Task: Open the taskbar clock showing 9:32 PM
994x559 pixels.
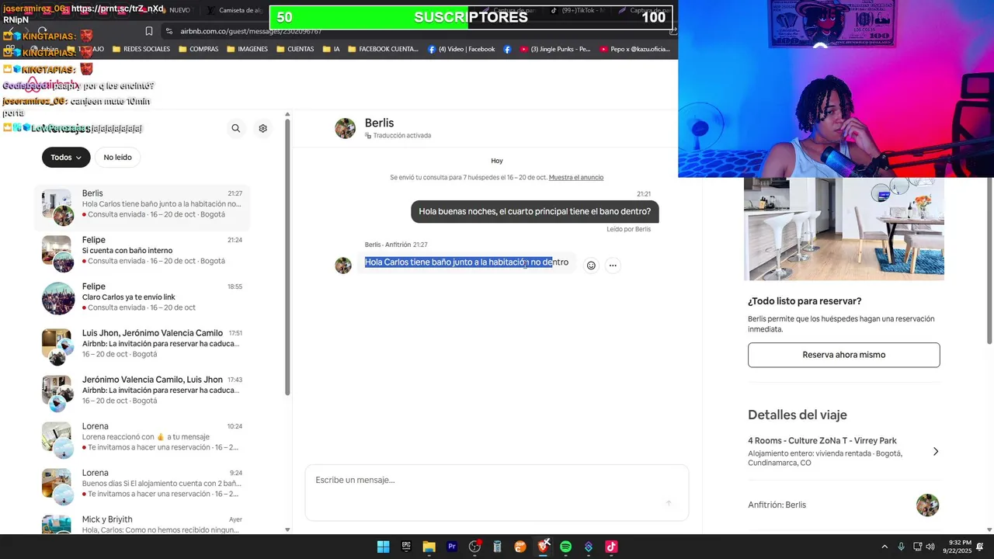Action: [957, 547]
